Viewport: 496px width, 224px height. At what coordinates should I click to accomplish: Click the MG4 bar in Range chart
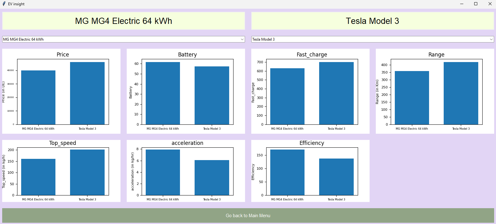(x=412, y=98)
